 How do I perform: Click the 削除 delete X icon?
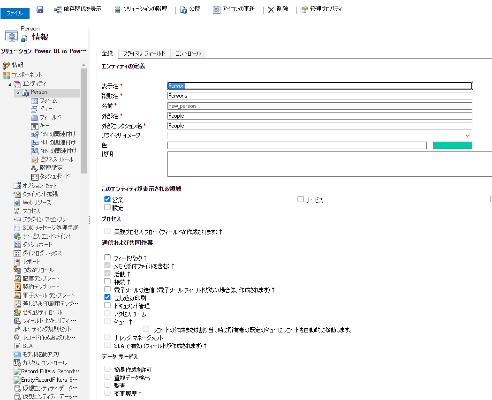271,10
